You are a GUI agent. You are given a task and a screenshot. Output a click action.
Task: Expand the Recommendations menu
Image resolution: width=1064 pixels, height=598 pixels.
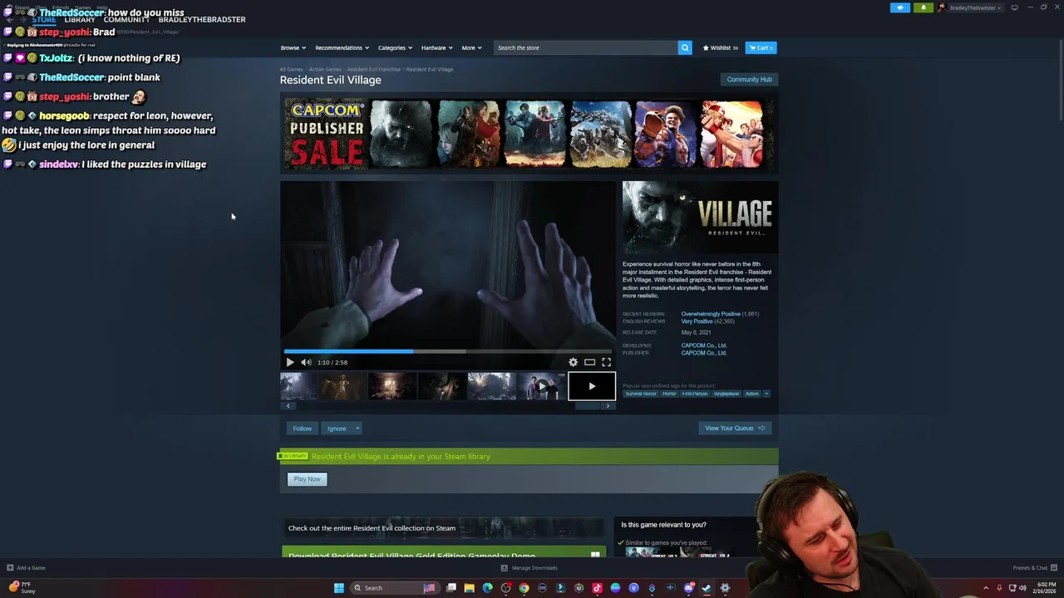pyautogui.click(x=342, y=47)
